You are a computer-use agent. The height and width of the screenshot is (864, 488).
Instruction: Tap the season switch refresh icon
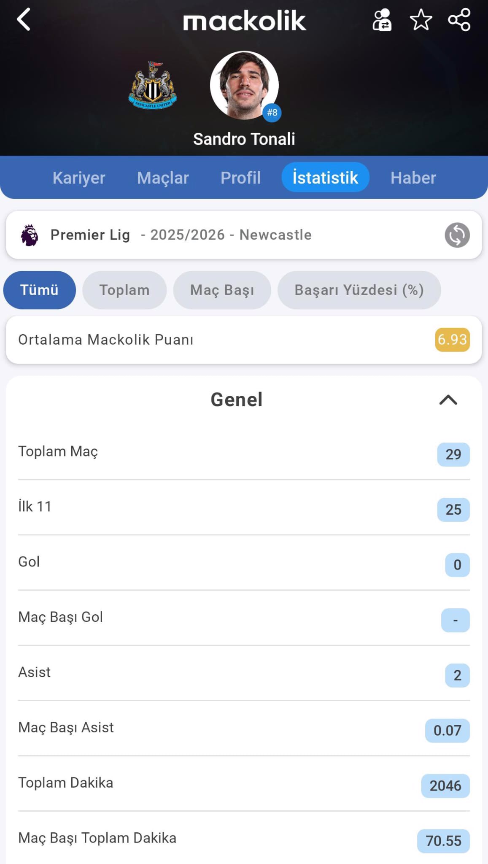coord(457,235)
